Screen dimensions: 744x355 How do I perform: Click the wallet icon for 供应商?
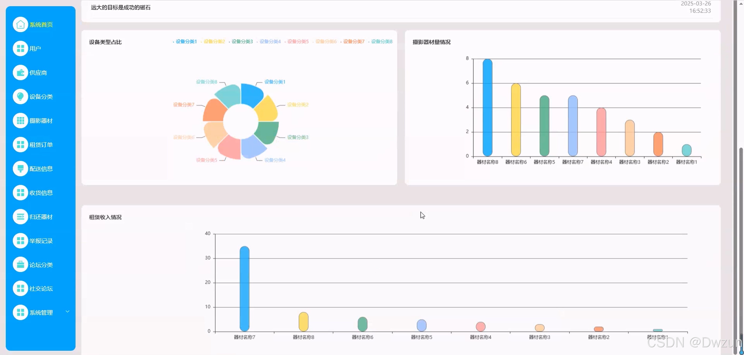pos(20,72)
